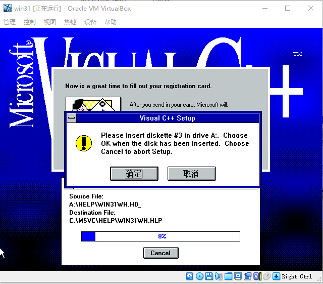Click the "Right Ctrl" host key label
Screen dimensions: 323x284
297,276
